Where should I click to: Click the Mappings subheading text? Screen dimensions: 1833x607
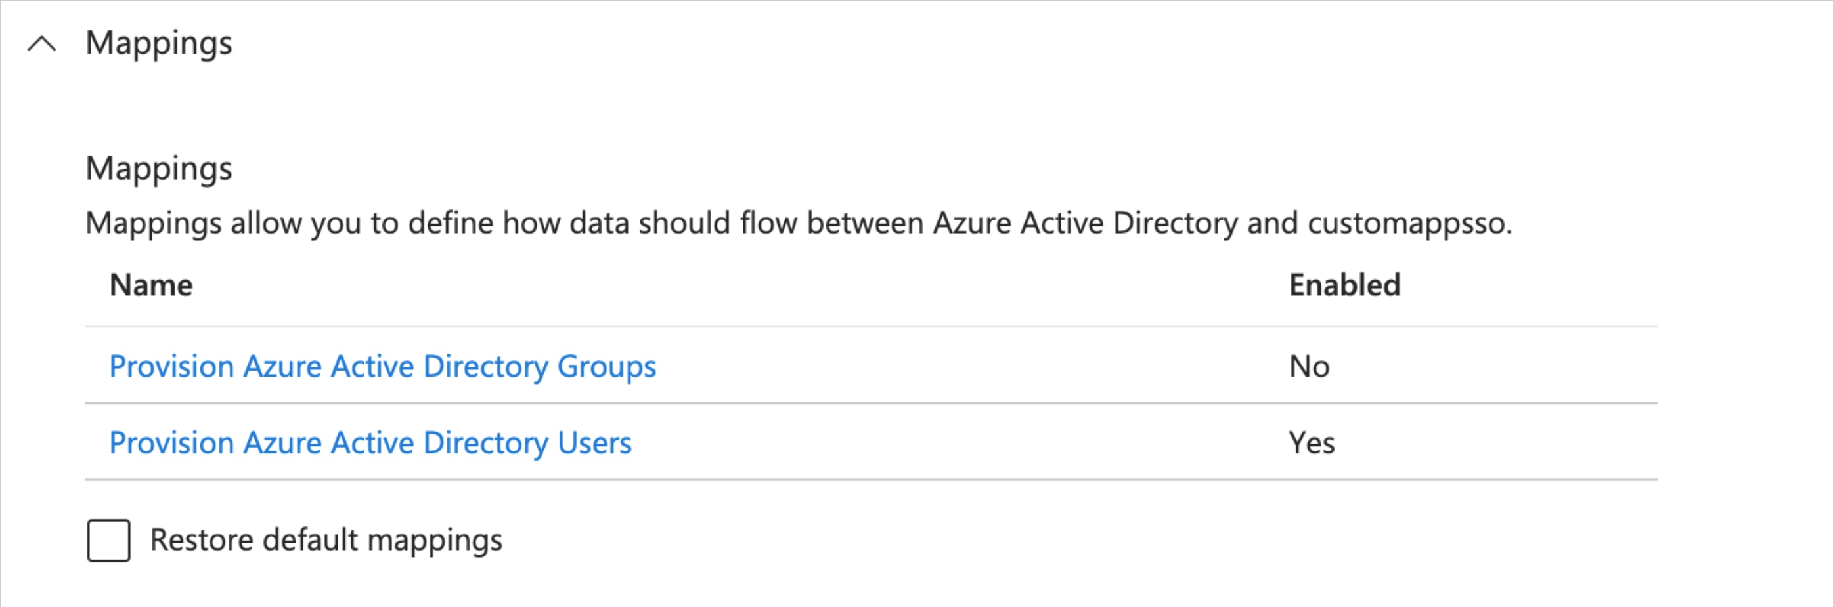coord(158,169)
